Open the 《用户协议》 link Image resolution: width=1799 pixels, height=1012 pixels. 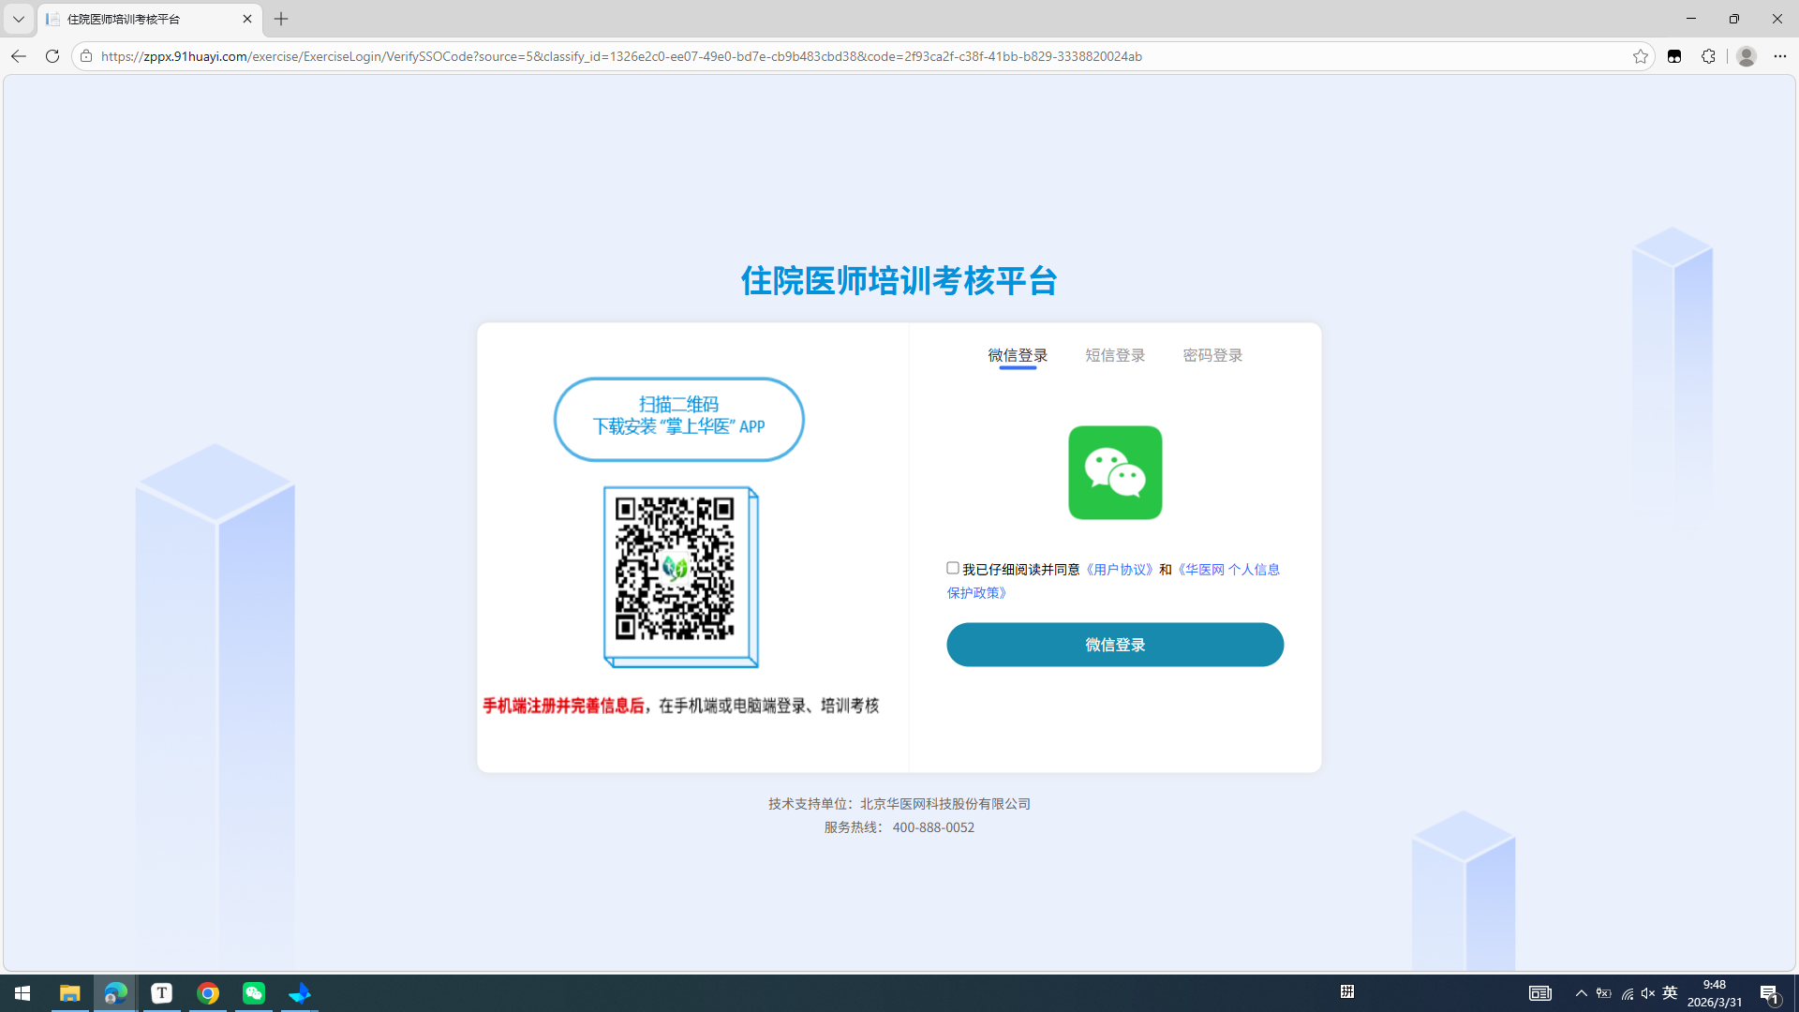(x=1119, y=570)
